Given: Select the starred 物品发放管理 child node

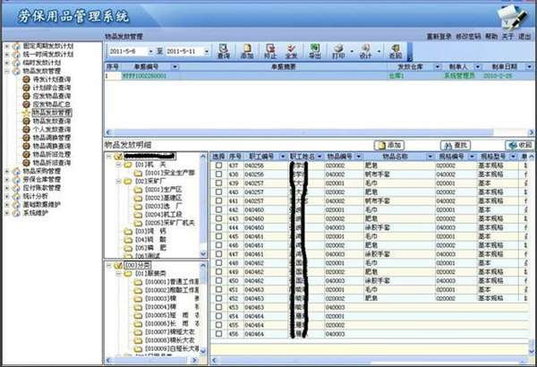Looking at the screenshot, I should (52, 113).
